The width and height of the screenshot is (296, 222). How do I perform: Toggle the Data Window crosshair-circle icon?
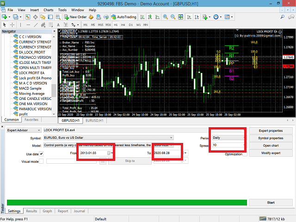coord(35,17)
